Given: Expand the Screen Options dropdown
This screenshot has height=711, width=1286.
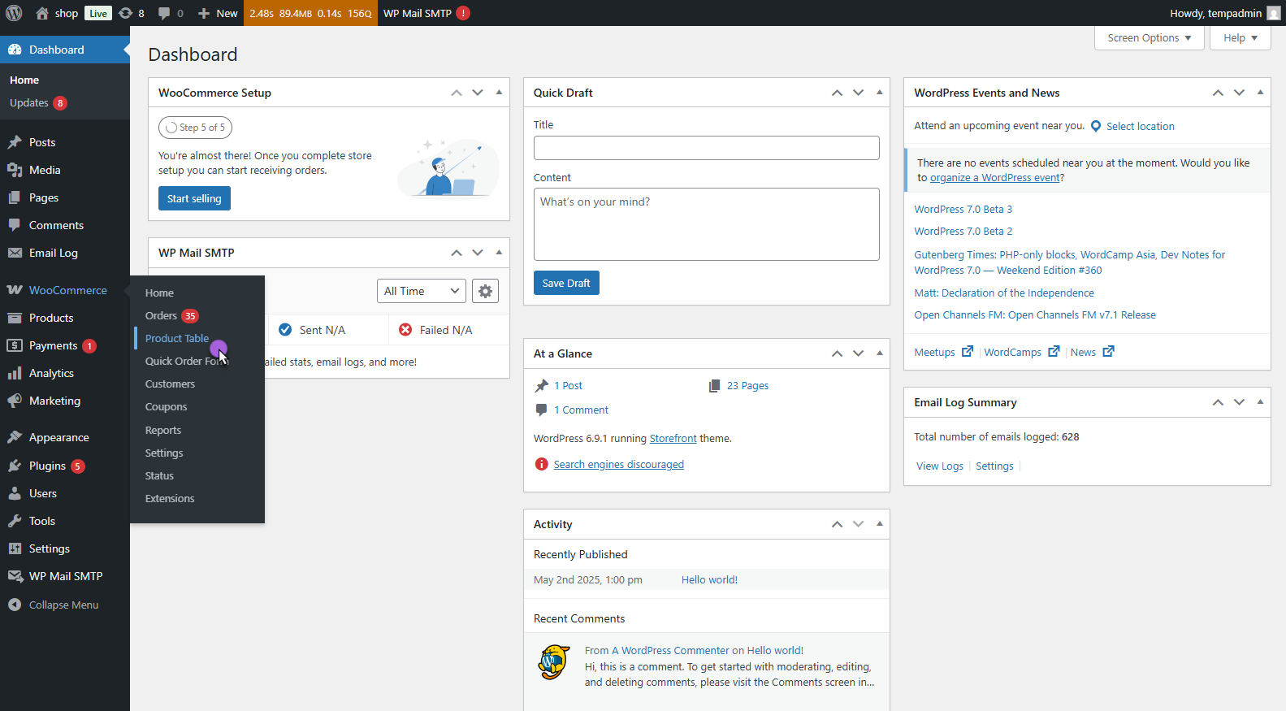Looking at the screenshot, I should point(1149,38).
